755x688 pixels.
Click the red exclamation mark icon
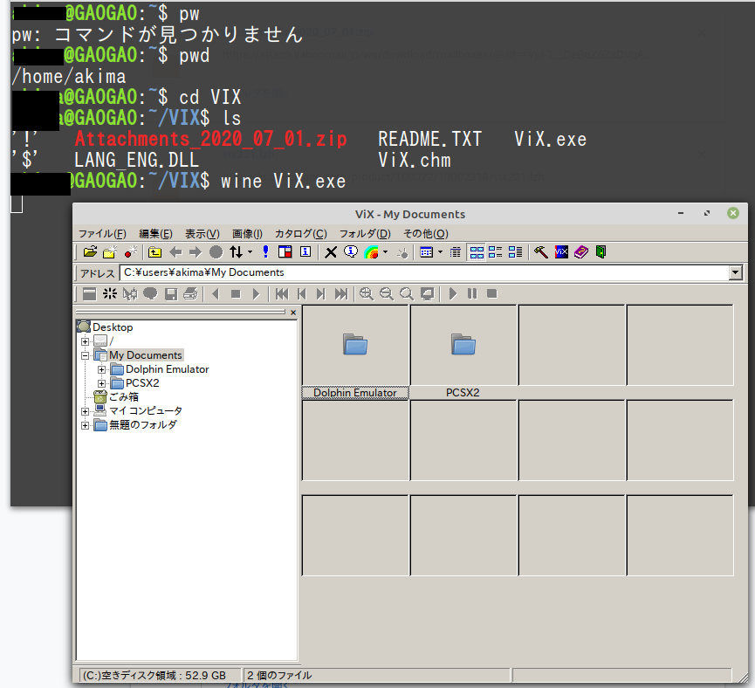click(x=265, y=252)
